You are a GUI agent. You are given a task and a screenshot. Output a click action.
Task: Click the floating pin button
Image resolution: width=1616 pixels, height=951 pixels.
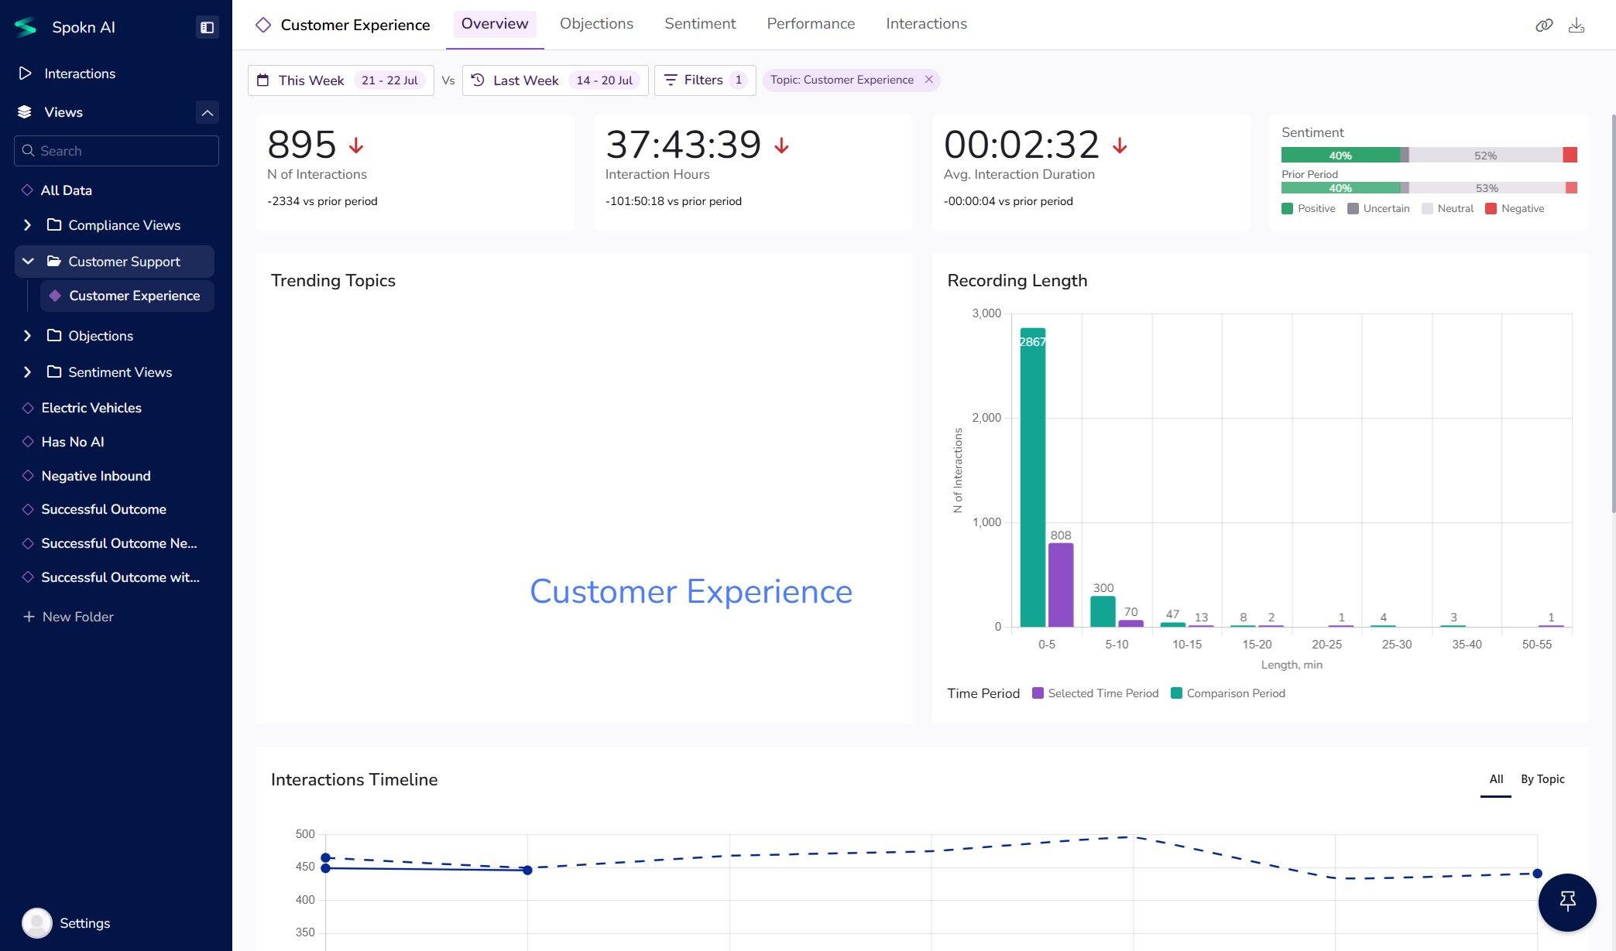coord(1567,901)
